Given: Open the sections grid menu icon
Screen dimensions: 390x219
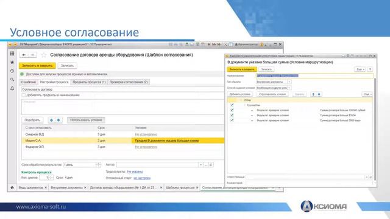Looking at the screenshot, I should click(12, 54).
